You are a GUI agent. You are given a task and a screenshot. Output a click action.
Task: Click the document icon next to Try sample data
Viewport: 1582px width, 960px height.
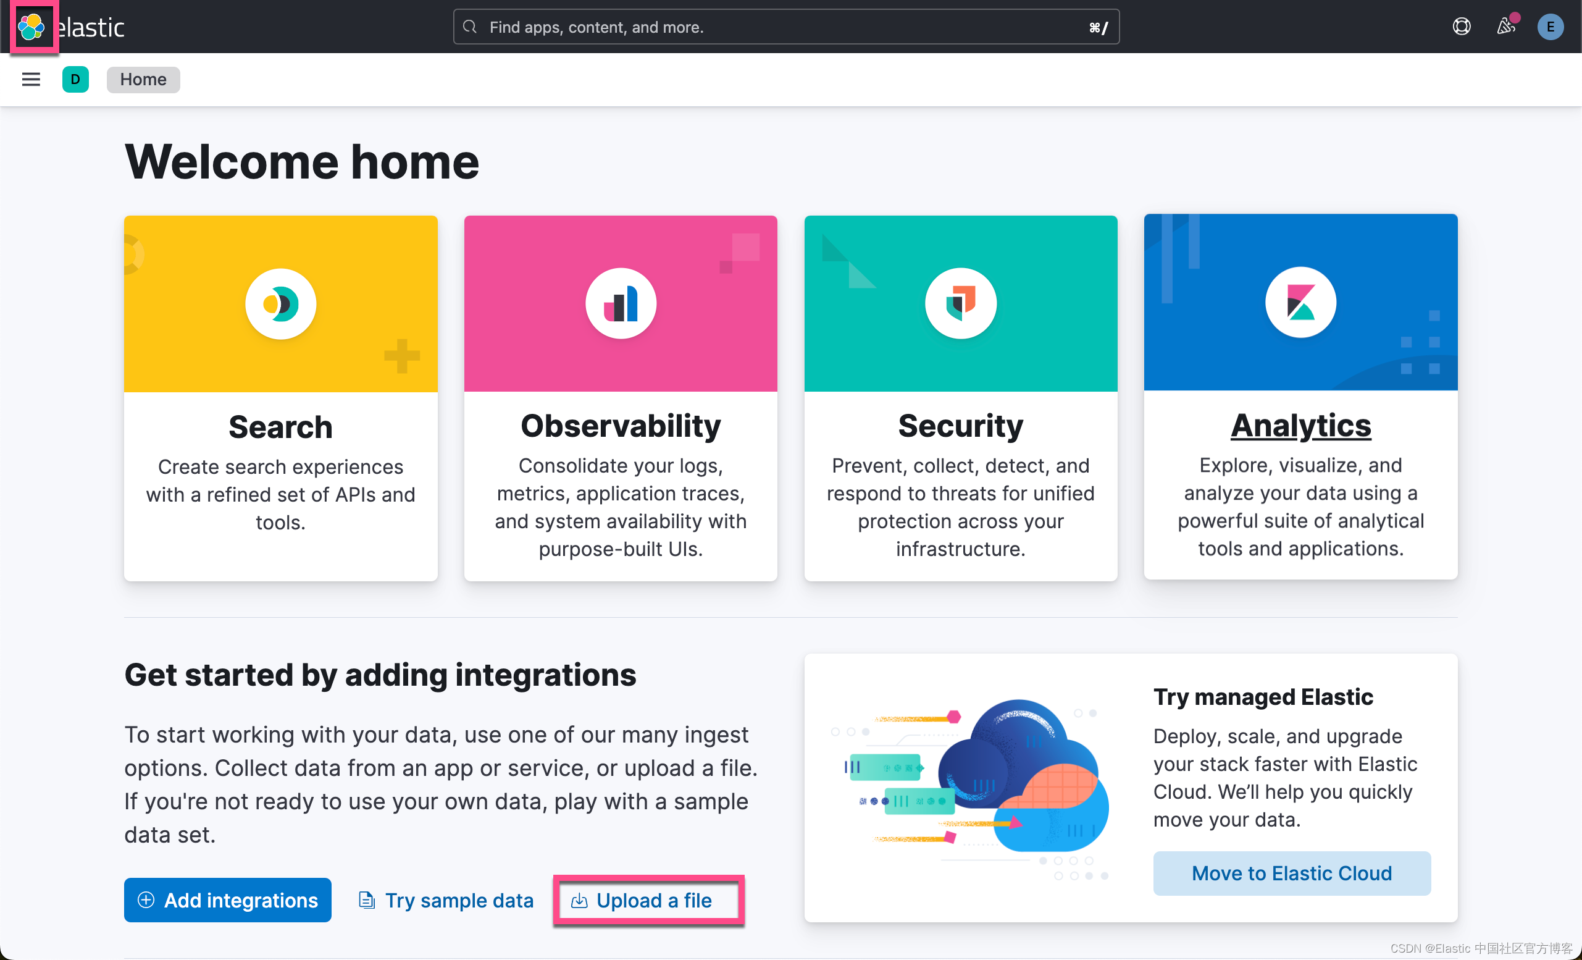366,899
